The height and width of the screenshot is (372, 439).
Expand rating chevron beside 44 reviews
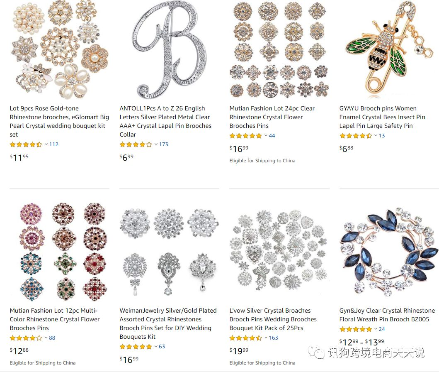tap(266, 136)
